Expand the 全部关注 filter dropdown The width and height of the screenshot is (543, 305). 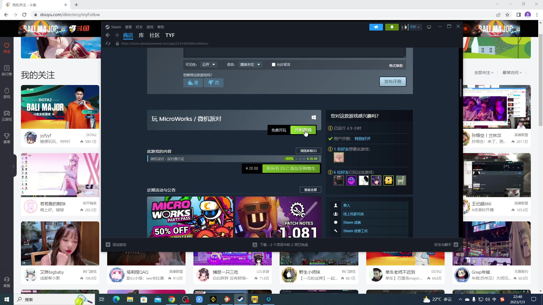click(x=484, y=73)
